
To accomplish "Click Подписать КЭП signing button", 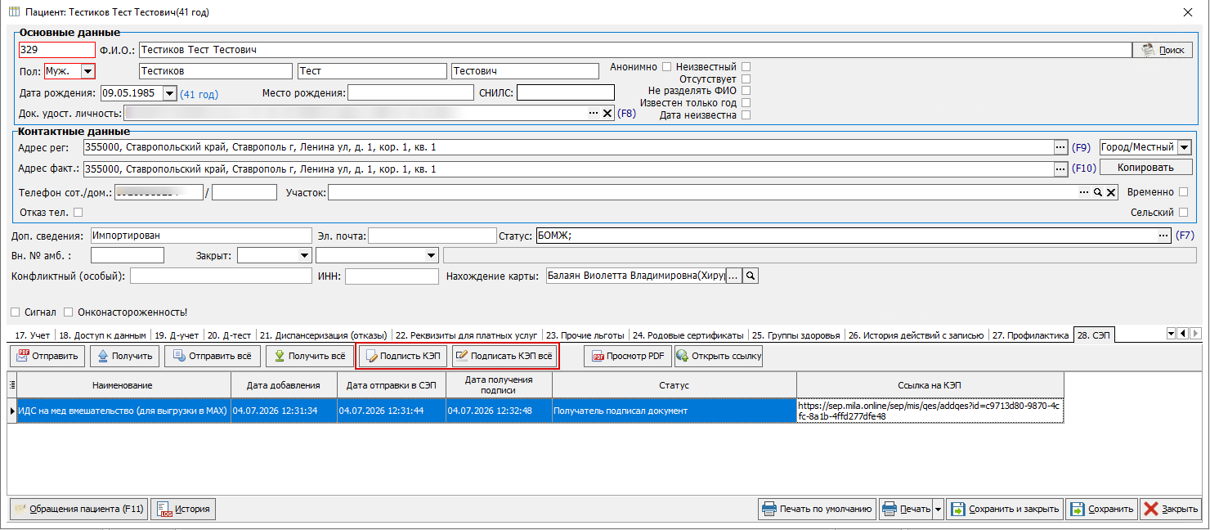I will tap(402, 356).
